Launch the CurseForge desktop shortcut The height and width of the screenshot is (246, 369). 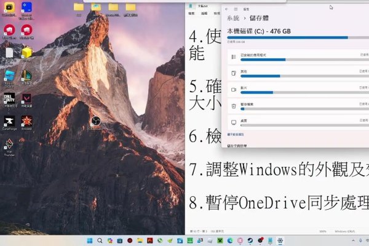(9, 122)
